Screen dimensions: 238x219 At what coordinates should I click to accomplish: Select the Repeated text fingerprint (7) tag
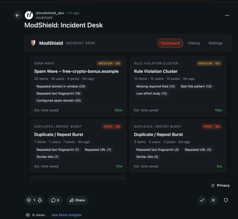(x=58, y=149)
